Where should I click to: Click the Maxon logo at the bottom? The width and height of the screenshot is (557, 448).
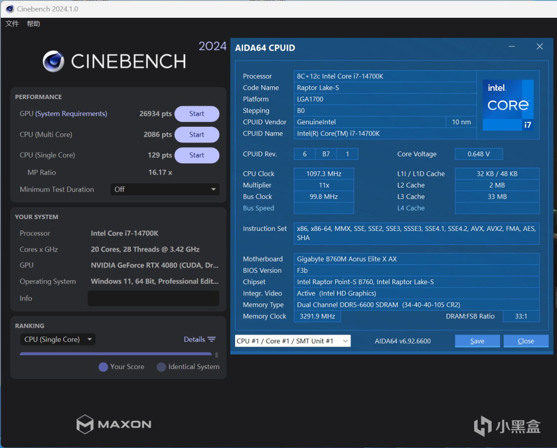point(114,424)
